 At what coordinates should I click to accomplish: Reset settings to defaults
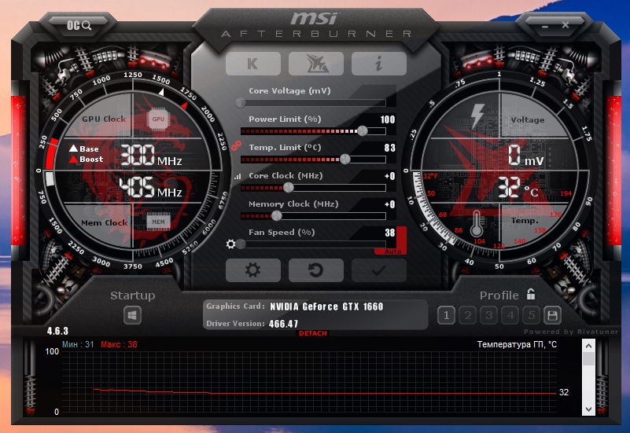click(x=316, y=270)
